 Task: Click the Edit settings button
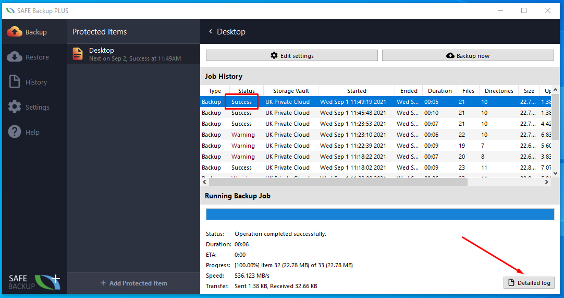pyautogui.click(x=292, y=55)
